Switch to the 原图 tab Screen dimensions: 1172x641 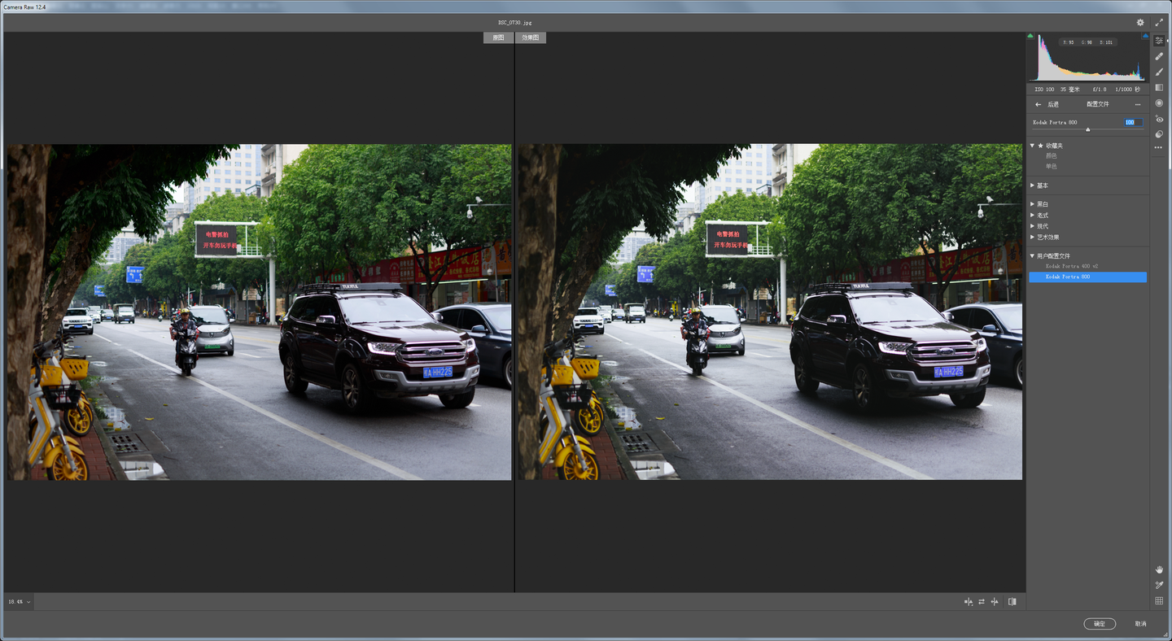coord(497,37)
